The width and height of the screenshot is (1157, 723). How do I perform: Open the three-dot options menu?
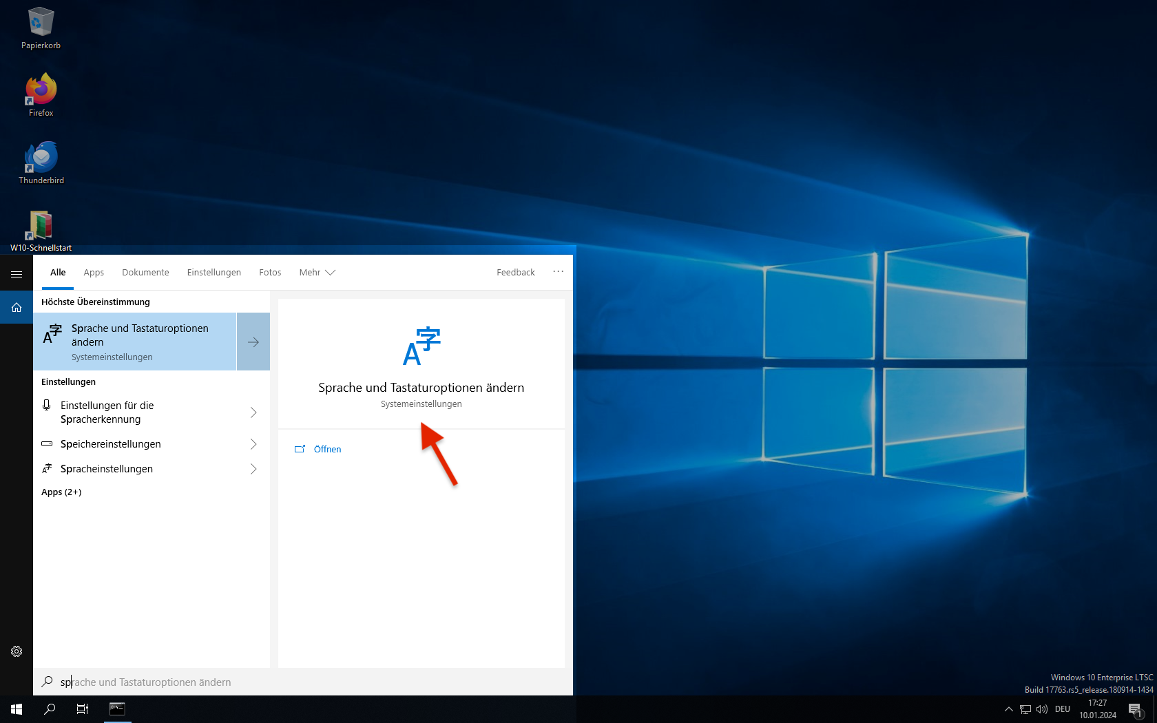point(558,272)
